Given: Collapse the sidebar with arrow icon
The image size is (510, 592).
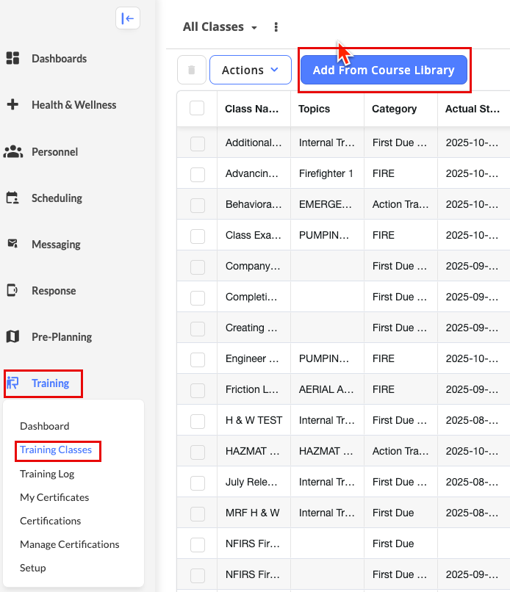Looking at the screenshot, I should [128, 19].
